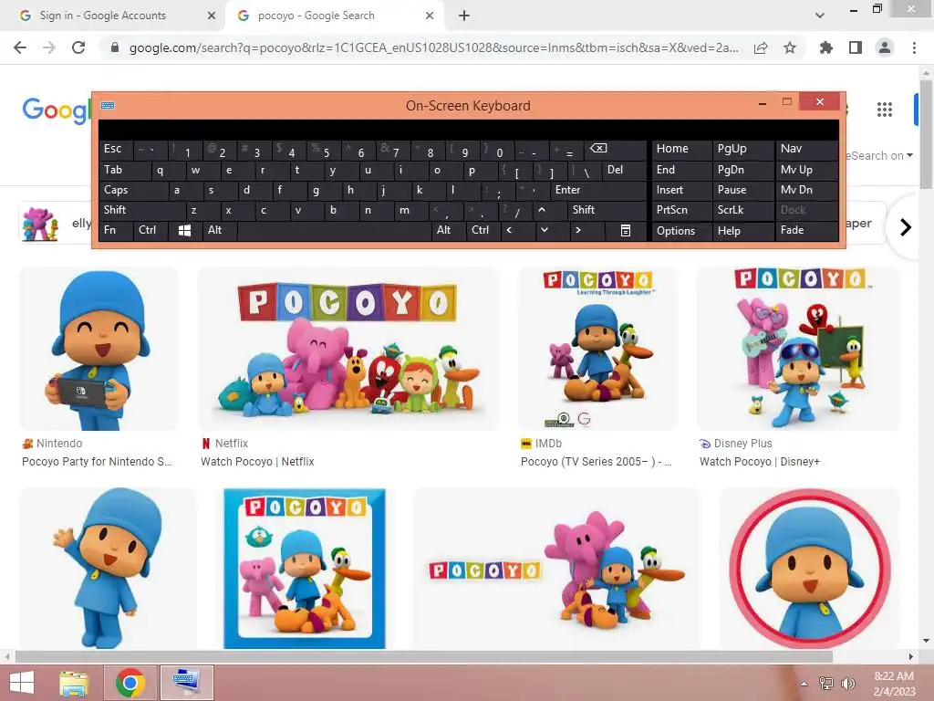
Task: Click the Fade key on the keyboard
Action: click(806, 230)
